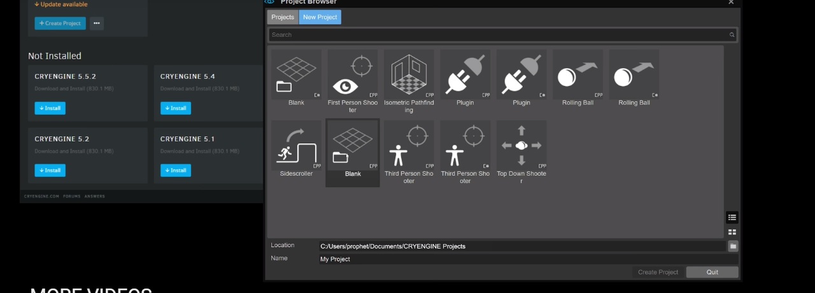Install CRYENGINE 5.2
This screenshot has height=293, width=815.
50,171
